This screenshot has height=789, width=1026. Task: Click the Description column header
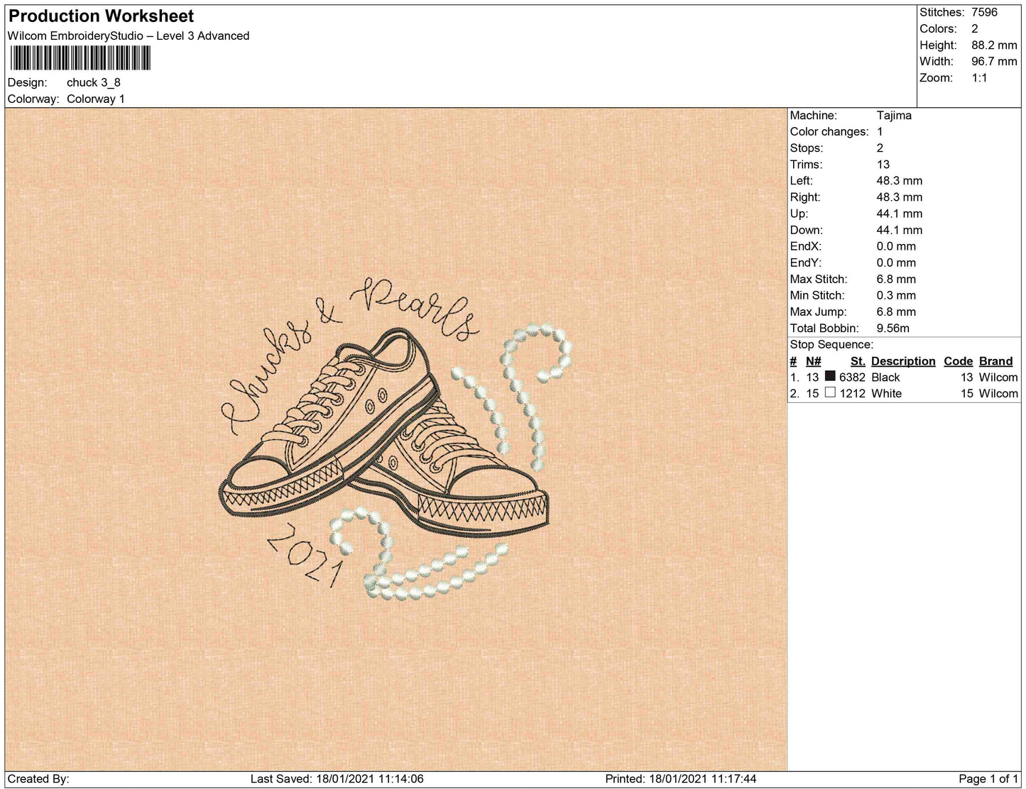[902, 360]
